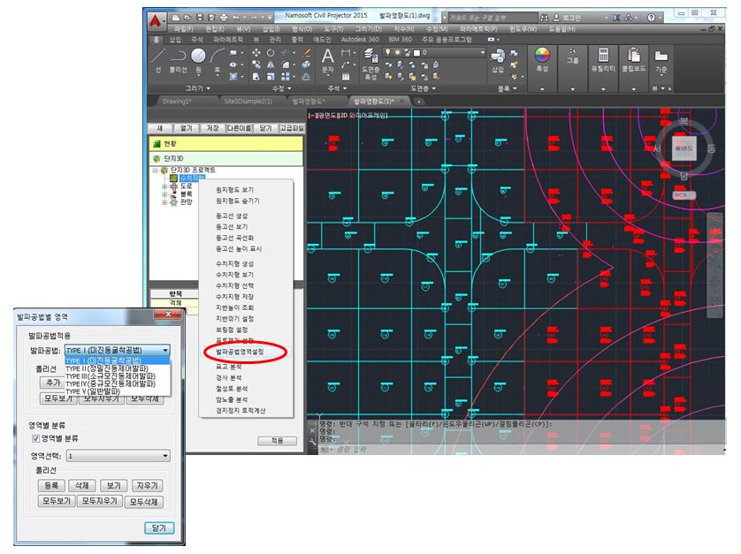Viewport: 741px width, 554px height.
Task: Switch to the Autodesk 360 ribbon tab
Action: tap(360, 40)
